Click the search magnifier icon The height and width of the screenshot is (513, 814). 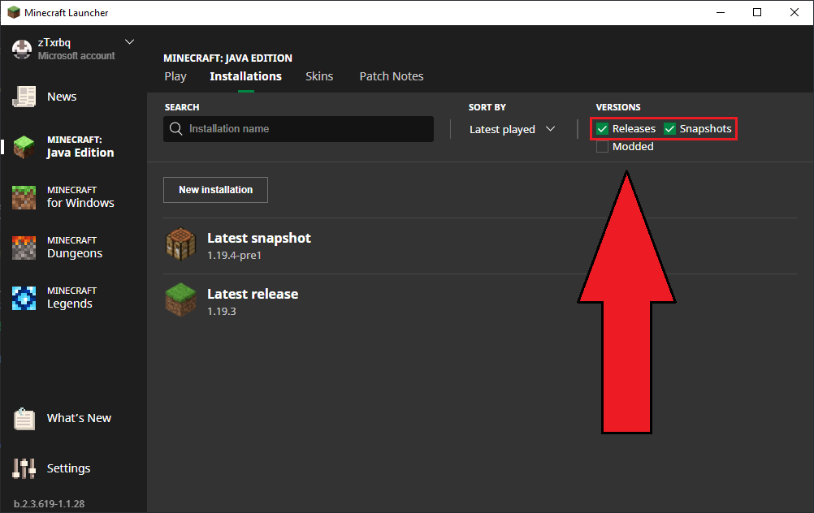click(176, 128)
